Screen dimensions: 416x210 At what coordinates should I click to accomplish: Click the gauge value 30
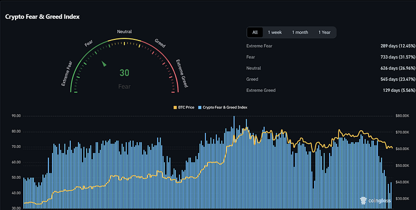click(x=124, y=73)
